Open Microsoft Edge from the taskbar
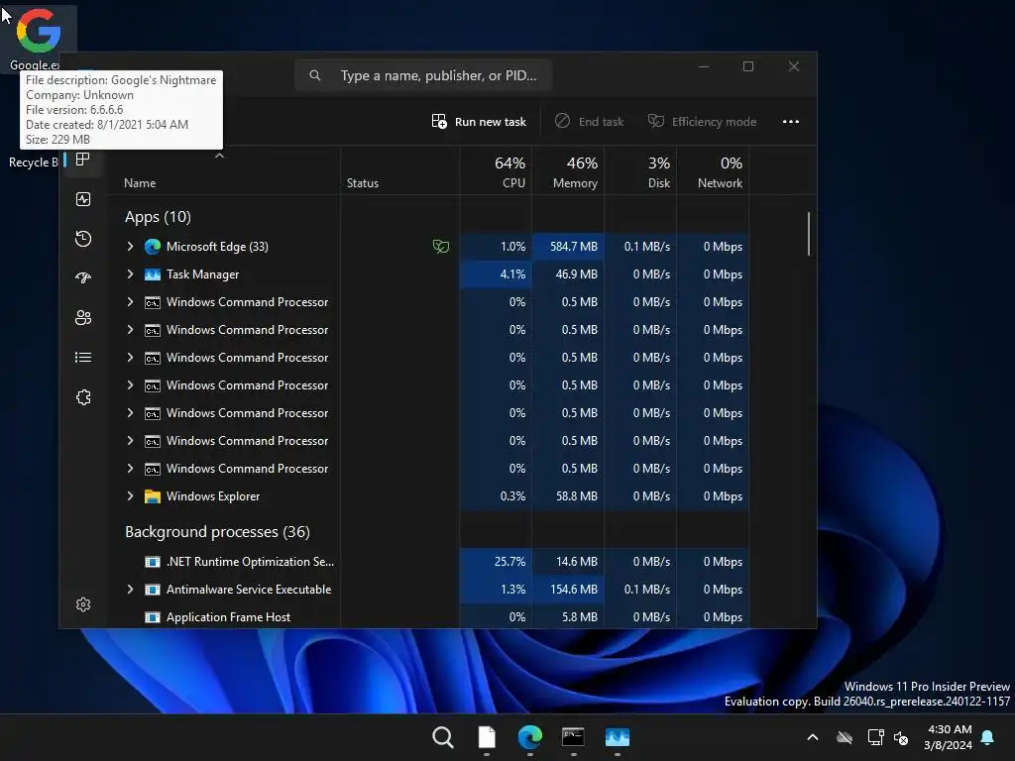The image size is (1015, 761). [x=530, y=737]
